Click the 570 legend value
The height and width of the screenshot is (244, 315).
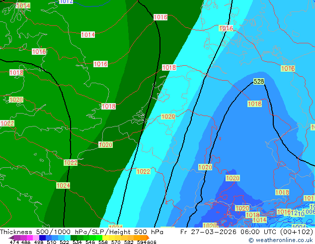coord(116,242)
